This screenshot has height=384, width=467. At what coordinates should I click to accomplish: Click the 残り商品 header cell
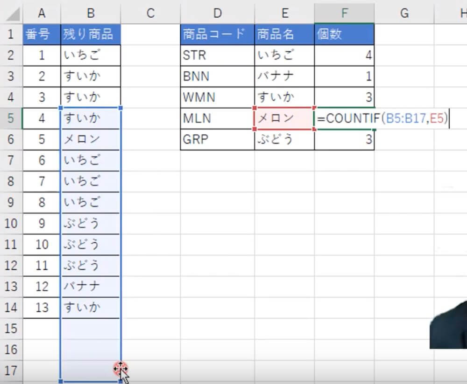click(91, 34)
